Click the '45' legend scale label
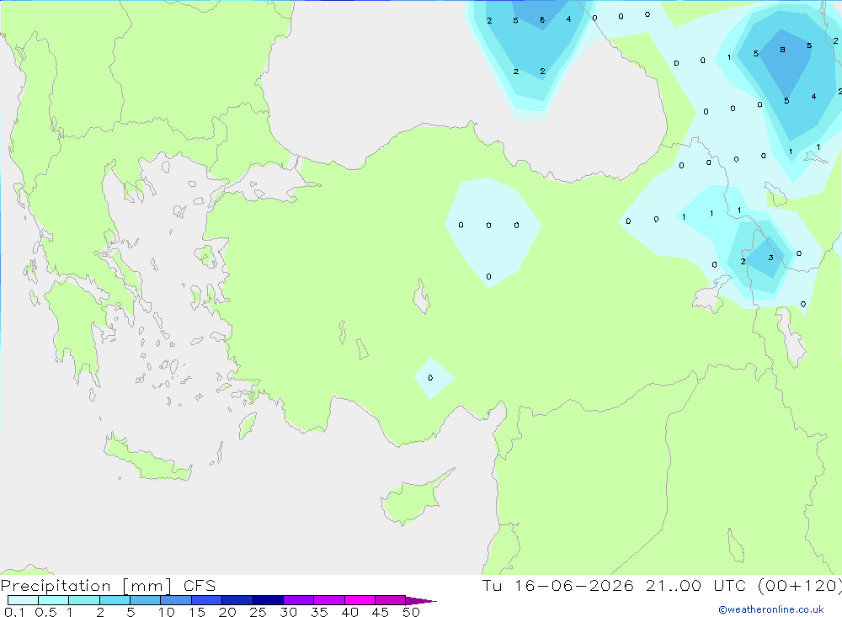Image resolution: width=842 pixels, height=617 pixels. 381,612
